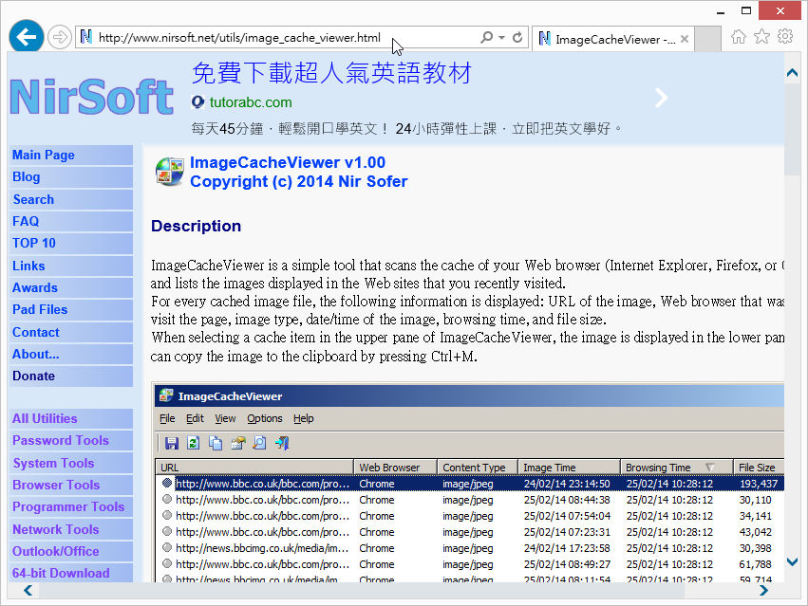Image resolution: width=808 pixels, height=606 pixels.
Task: Open the About... sidebar link
Action: point(71,355)
